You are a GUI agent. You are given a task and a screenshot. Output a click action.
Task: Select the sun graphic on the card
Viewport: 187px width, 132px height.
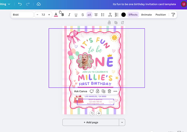(x=114, y=38)
